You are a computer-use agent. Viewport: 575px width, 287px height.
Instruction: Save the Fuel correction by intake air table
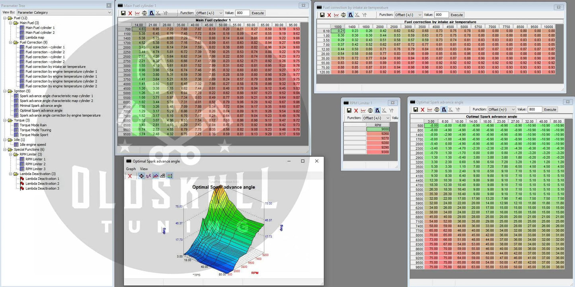322,15
